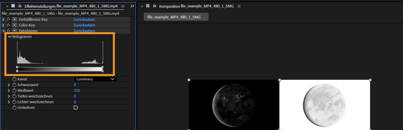This screenshot has width=403, height=130.
Task: Expand the Farbdifferenz-Key effect
Action: pos(3,19)
